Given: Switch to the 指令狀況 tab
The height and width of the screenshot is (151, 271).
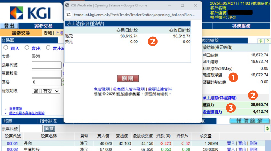Looking at the screenshot, I should (x=48, y=121).
